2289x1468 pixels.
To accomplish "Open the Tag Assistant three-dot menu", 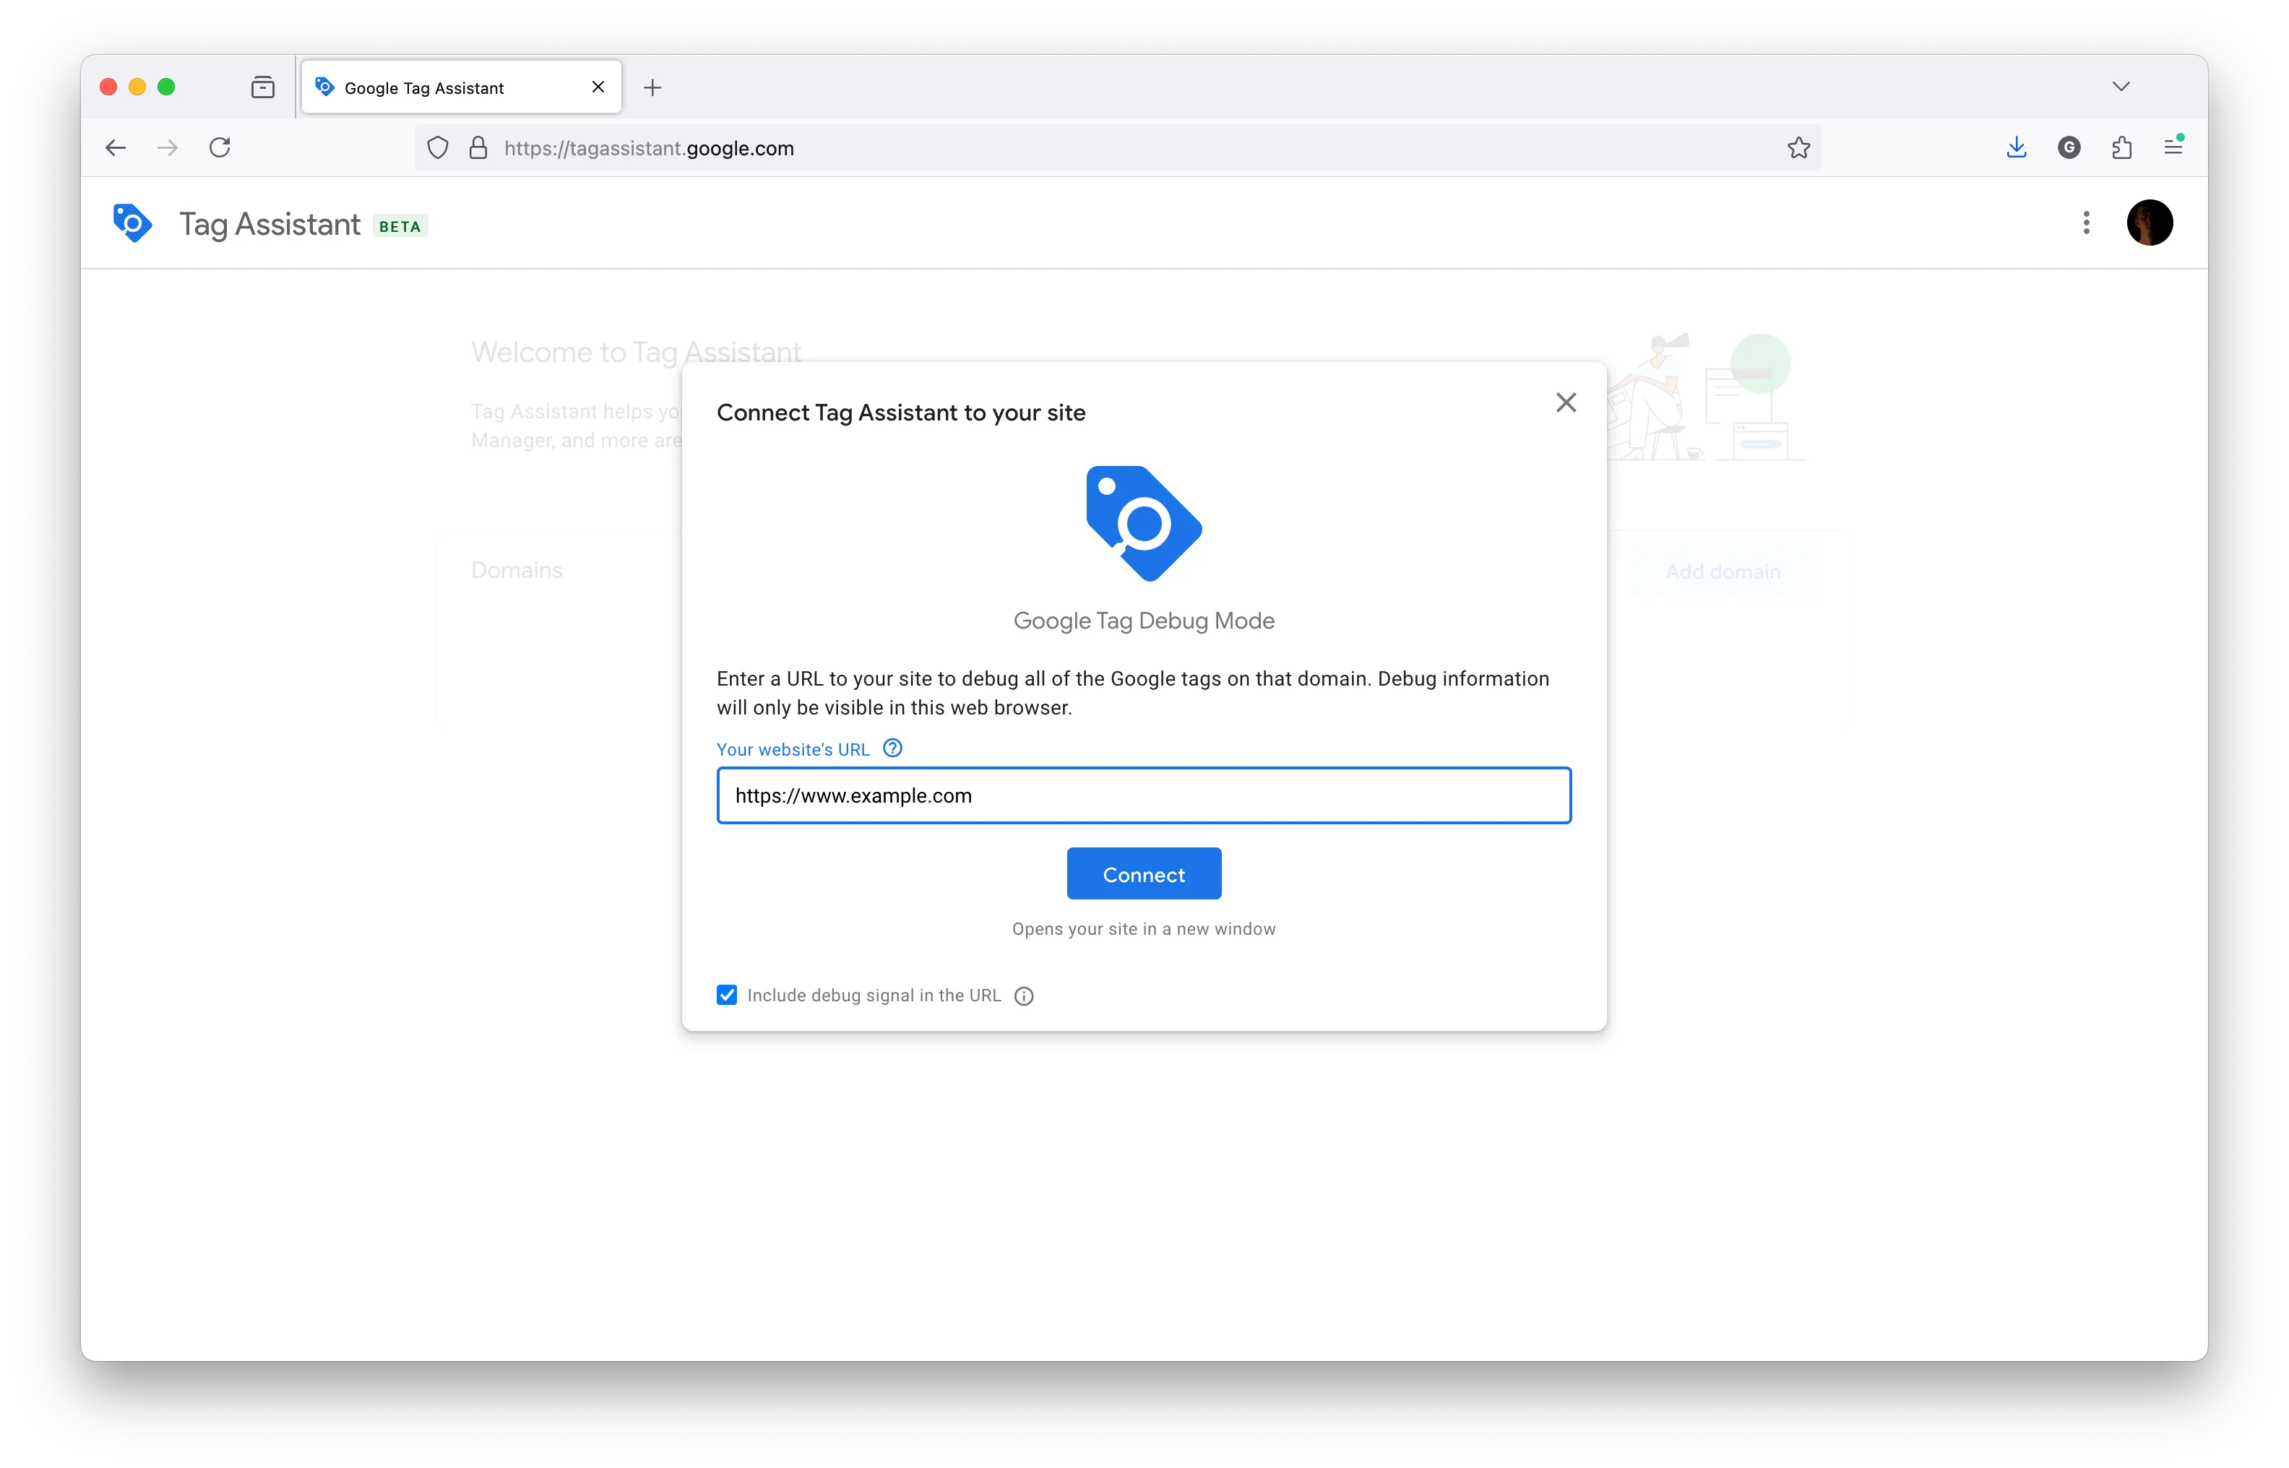I will pos(2086,223).
